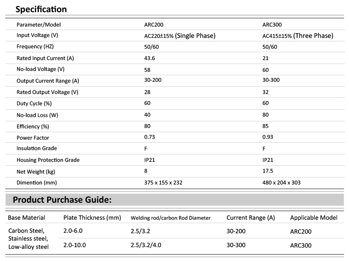Image resolution: width=349 pixels, height=261 pixels.
Task: Select the ARC200 column header
Action: coord(154,25)
